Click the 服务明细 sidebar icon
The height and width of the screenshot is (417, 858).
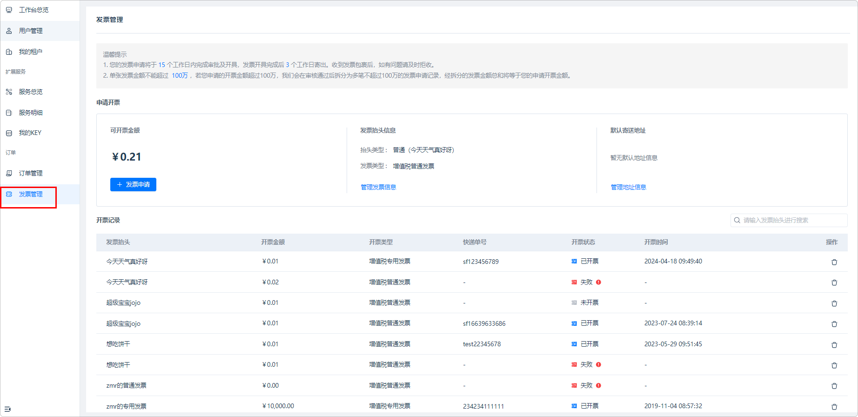(9, 113)
